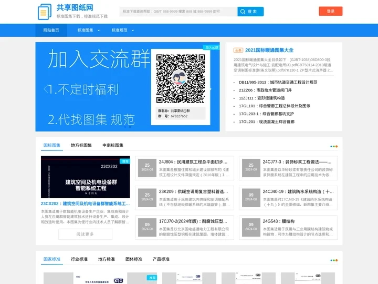Open 24J804：民用建筑工程总平面初步 article
Screen dimensions: 378x284
pyautogui.click(x=193, y=162)
